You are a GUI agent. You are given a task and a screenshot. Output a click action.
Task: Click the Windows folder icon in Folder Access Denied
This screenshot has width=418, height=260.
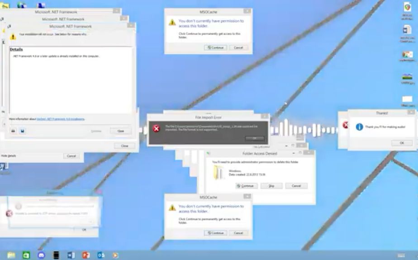[x=218, y=172]
